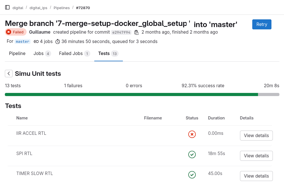The height and width of the screenshot is (183, 284).
Task: Collapse Simu Unit tests with the back chevron
Action: point(9,73)
